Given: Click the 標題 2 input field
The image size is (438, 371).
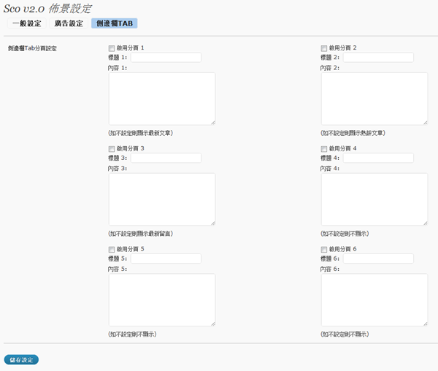Looking at the screenshot, I should coord(378,57).
